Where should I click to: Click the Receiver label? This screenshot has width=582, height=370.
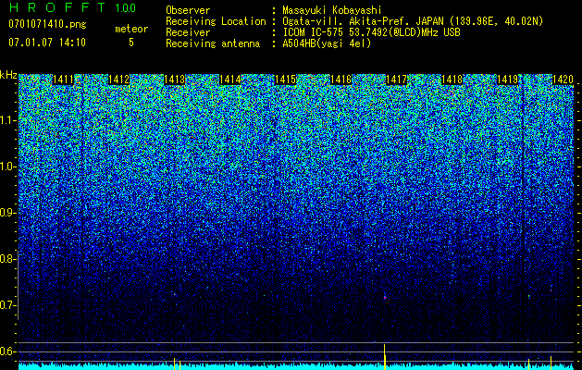188,32
